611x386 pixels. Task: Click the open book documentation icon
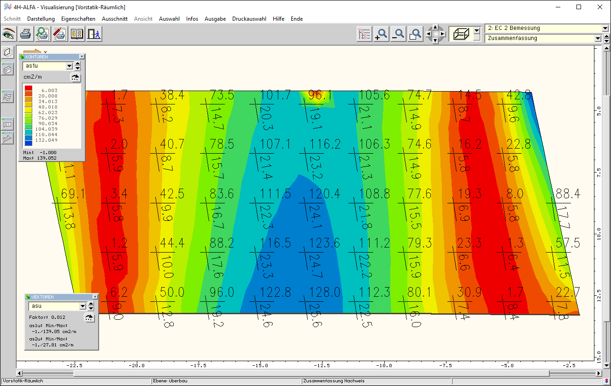coord(77,34)
